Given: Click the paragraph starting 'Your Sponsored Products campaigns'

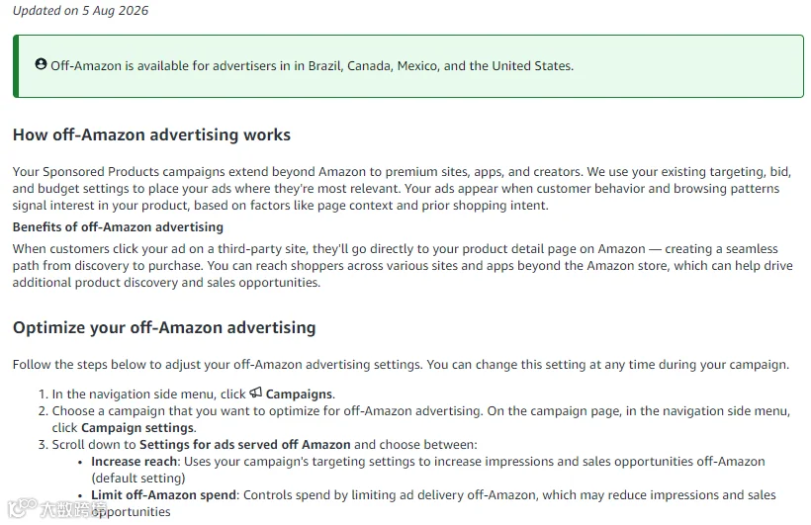Looking at the screenshot, I should pos(402,188).
